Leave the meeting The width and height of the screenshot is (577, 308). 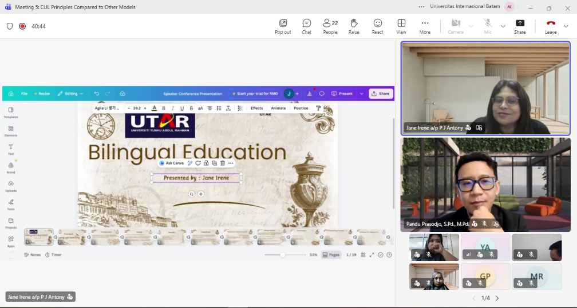[551, 26]
